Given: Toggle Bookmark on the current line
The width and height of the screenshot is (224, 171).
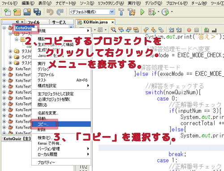Looking at the screenshot, I should tap(161, 30).
